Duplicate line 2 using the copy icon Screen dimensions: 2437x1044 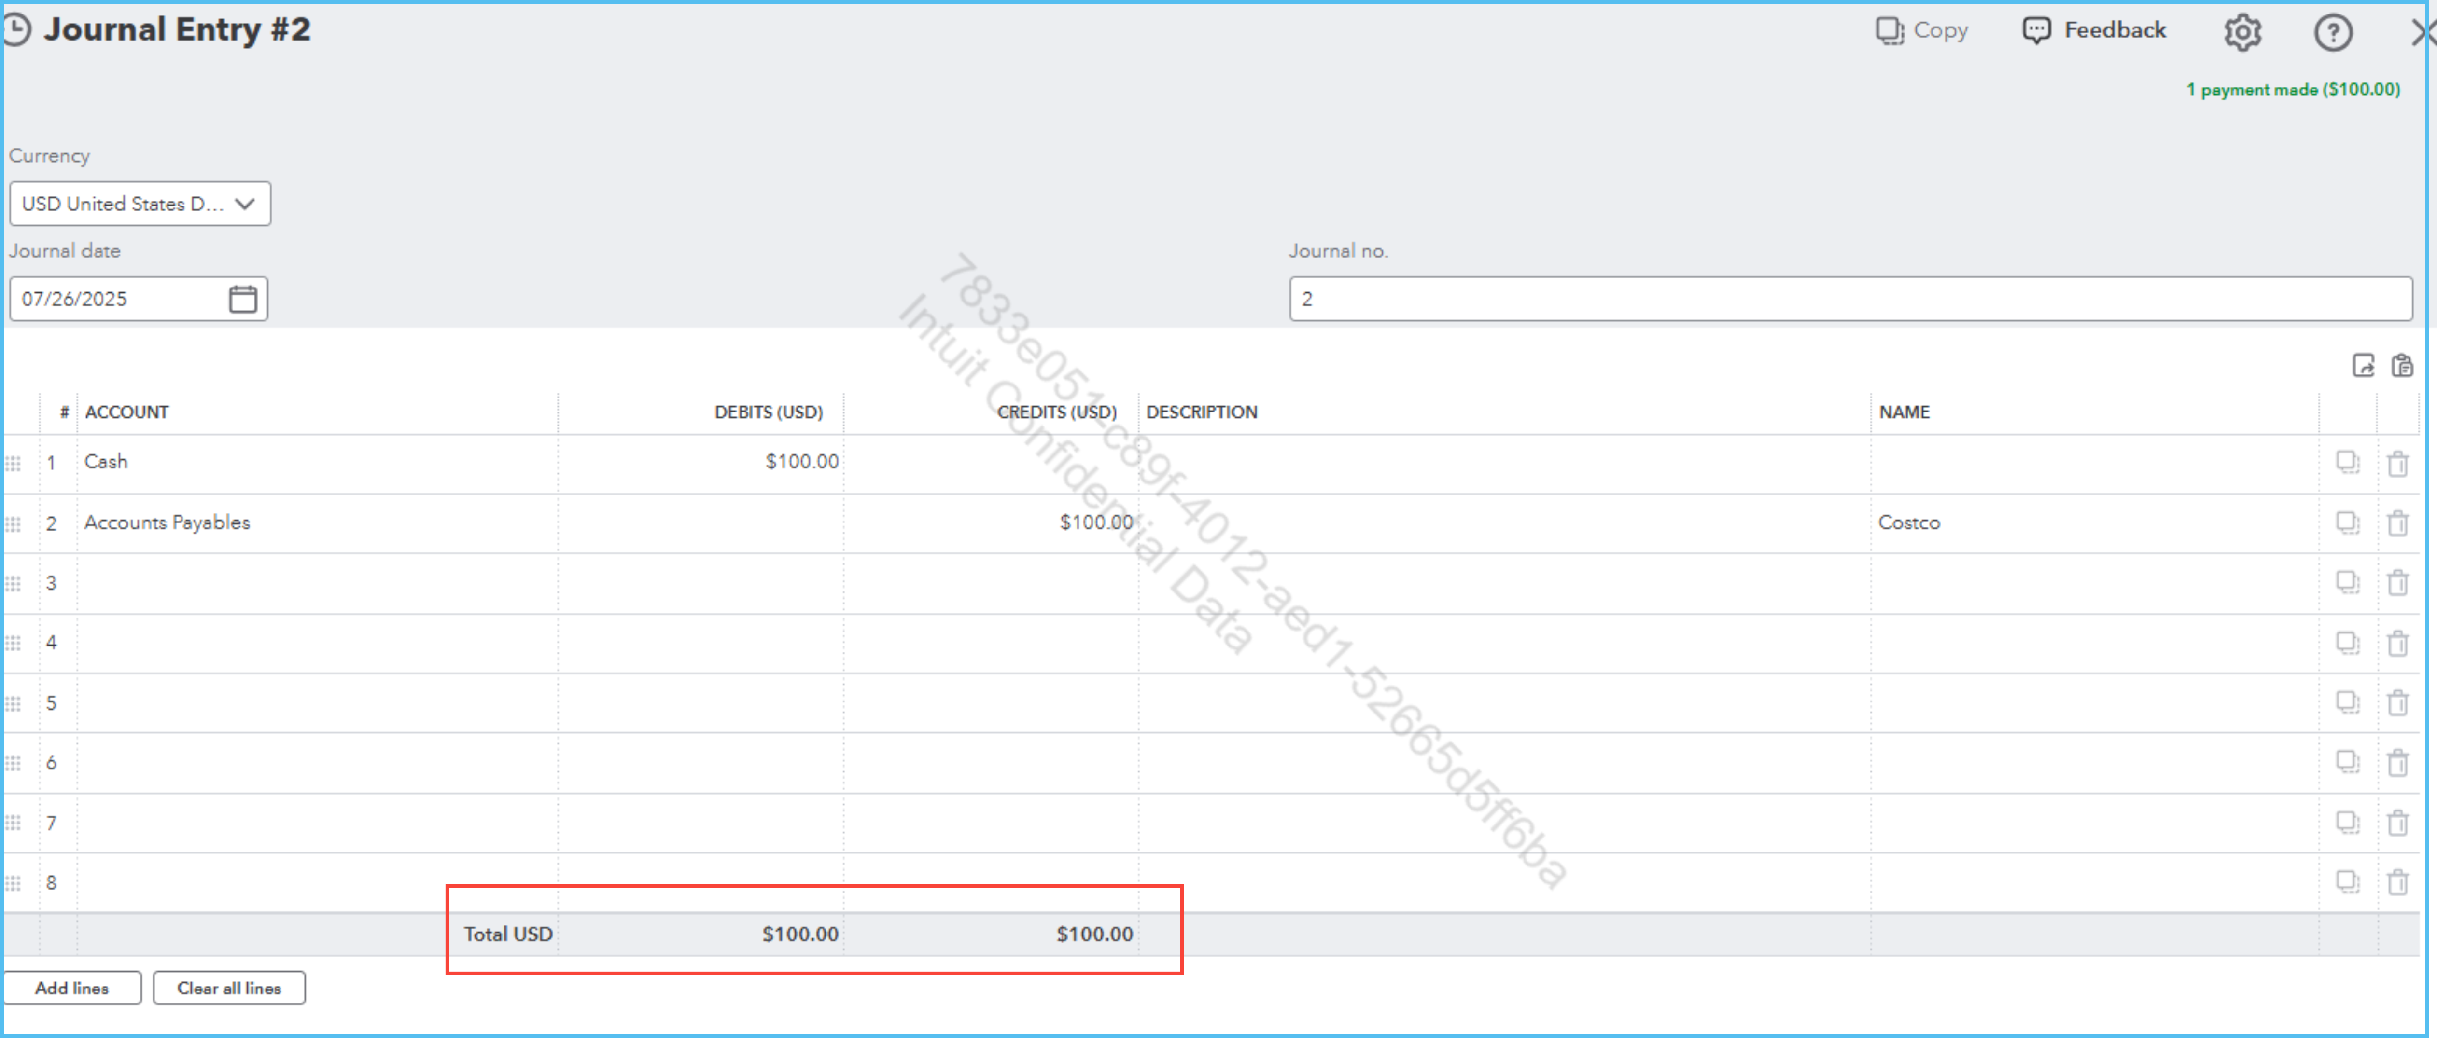coord(2347,524)
